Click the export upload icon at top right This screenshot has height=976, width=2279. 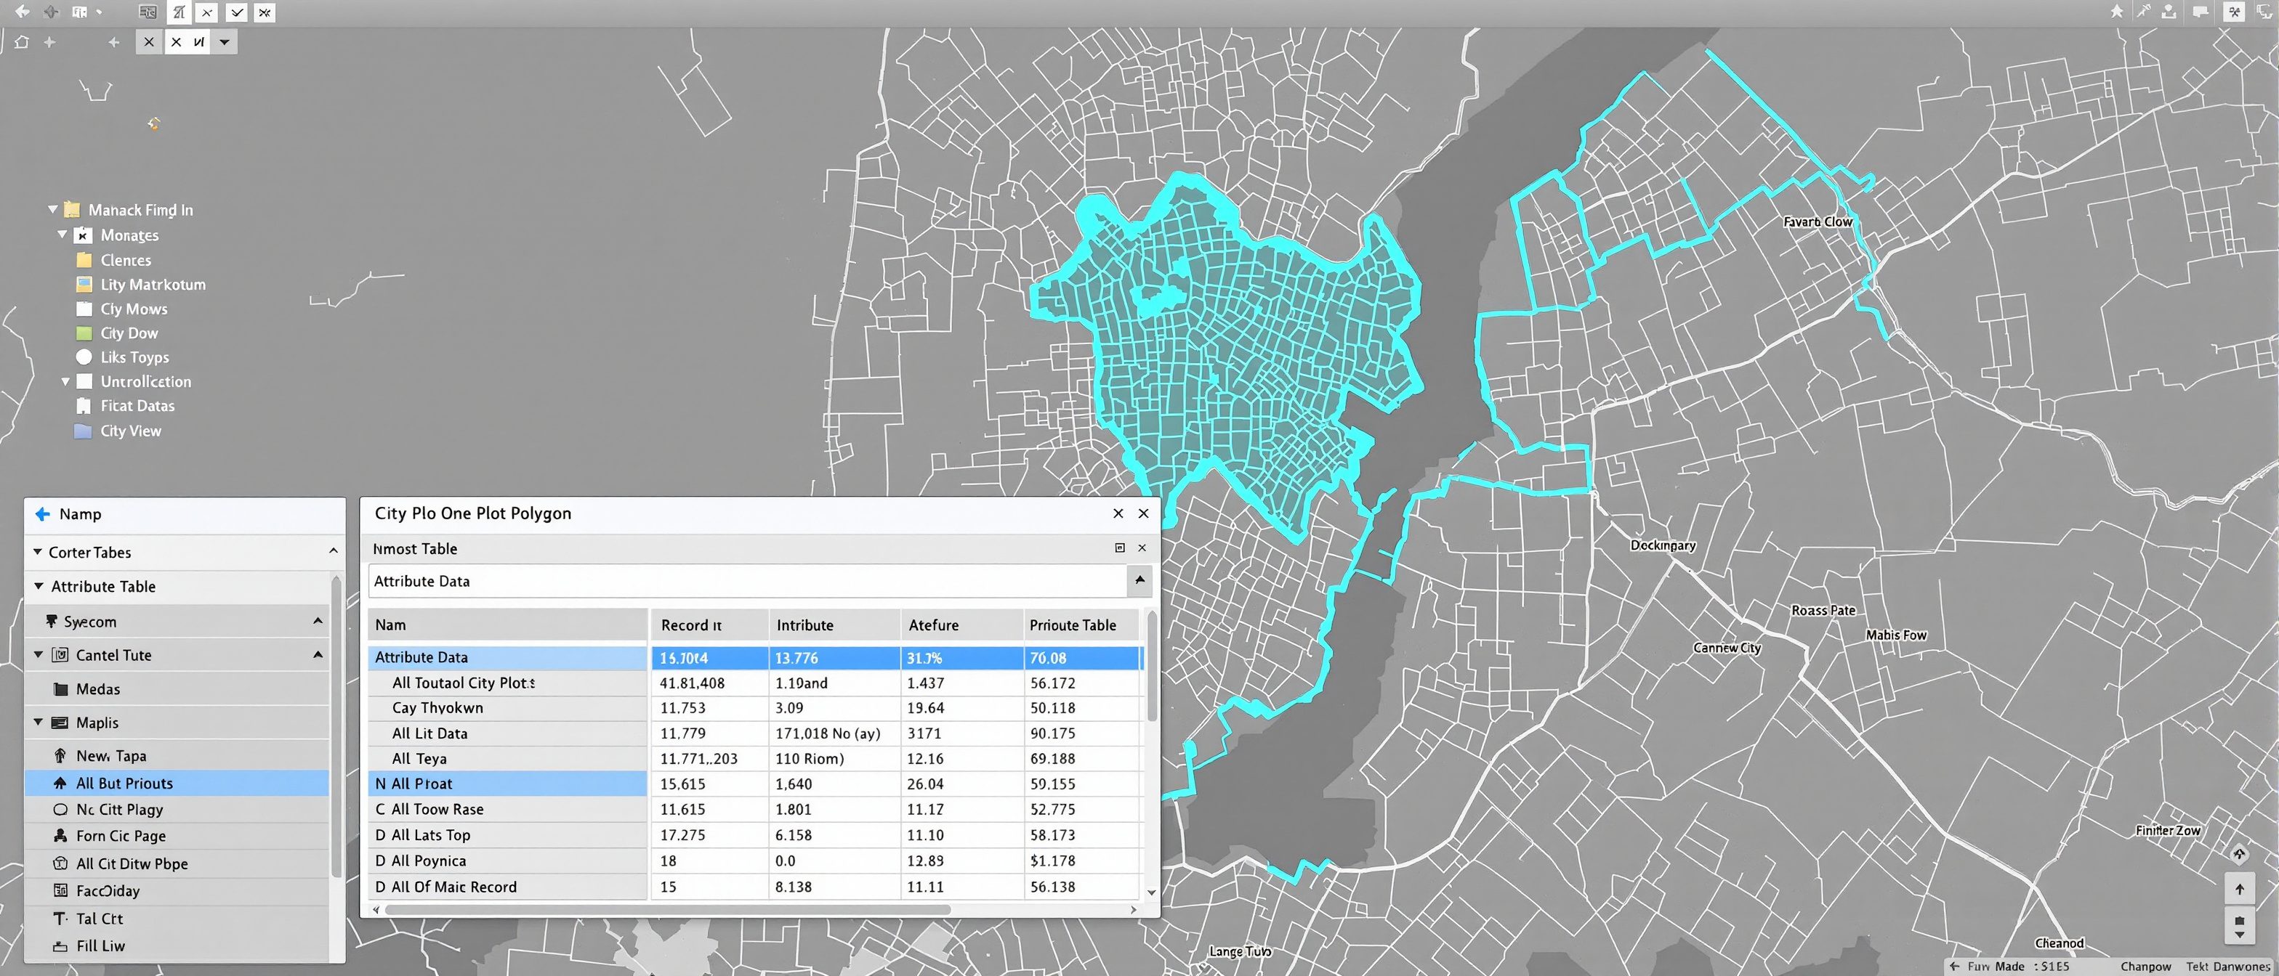[x=2169, y=12]
